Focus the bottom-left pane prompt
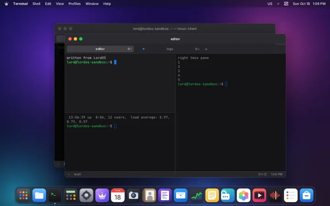Viewport: 330px width, 206px height. [91, 126]
